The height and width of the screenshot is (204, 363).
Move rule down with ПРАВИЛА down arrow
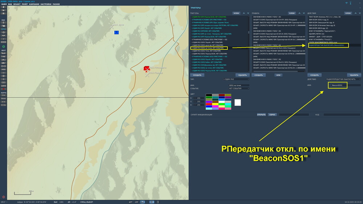(304, 13)
